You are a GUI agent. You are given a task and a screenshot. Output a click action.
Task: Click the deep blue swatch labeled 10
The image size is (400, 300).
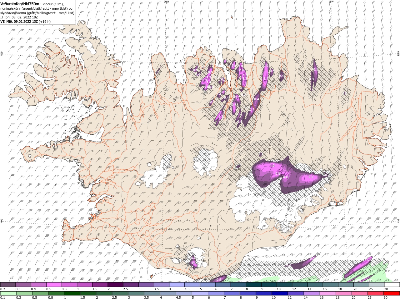(280, 293)
